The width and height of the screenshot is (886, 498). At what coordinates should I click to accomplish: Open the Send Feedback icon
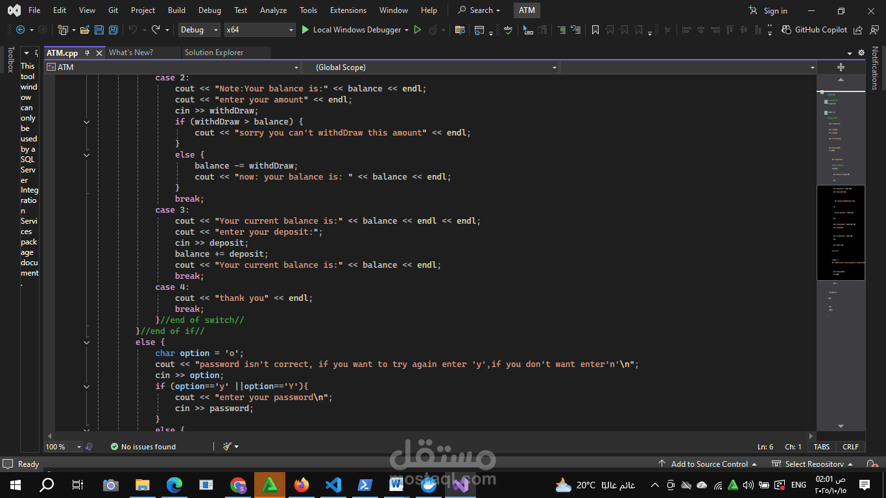tap(874, 30)
